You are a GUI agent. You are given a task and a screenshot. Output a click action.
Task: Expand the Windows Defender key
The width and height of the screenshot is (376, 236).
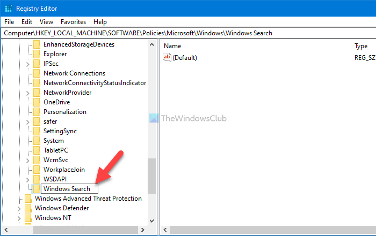tap(19, 209)
